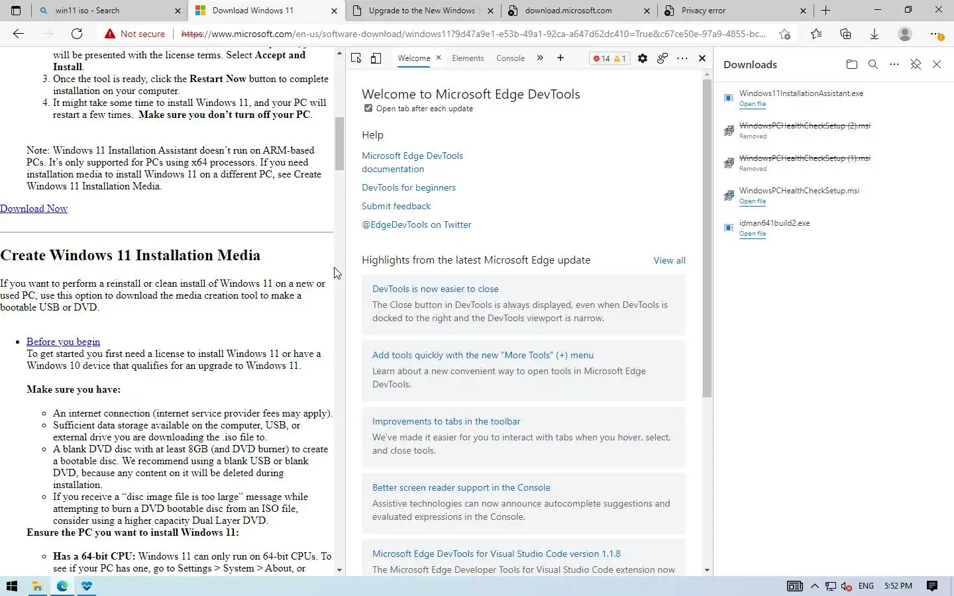Open the Downloads panel more options
954x596 pixels.
point(894,64)
